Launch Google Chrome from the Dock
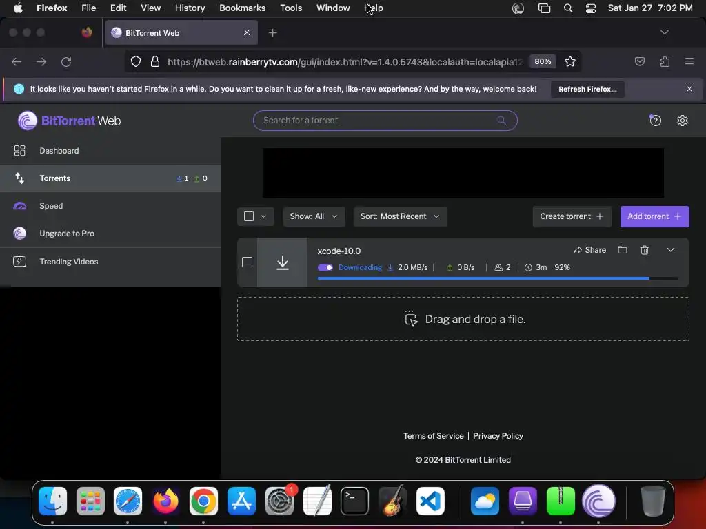This screenshot has height=529, width=706. tap(203, 501)
